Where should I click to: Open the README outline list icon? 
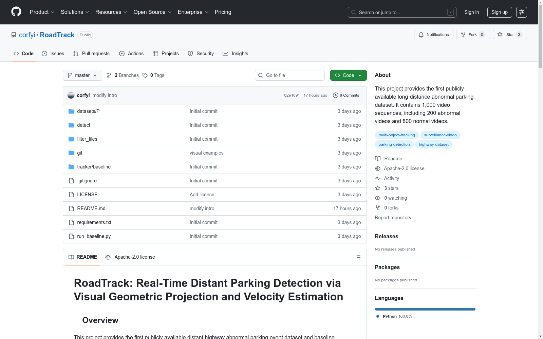click(x=358, y=257)
